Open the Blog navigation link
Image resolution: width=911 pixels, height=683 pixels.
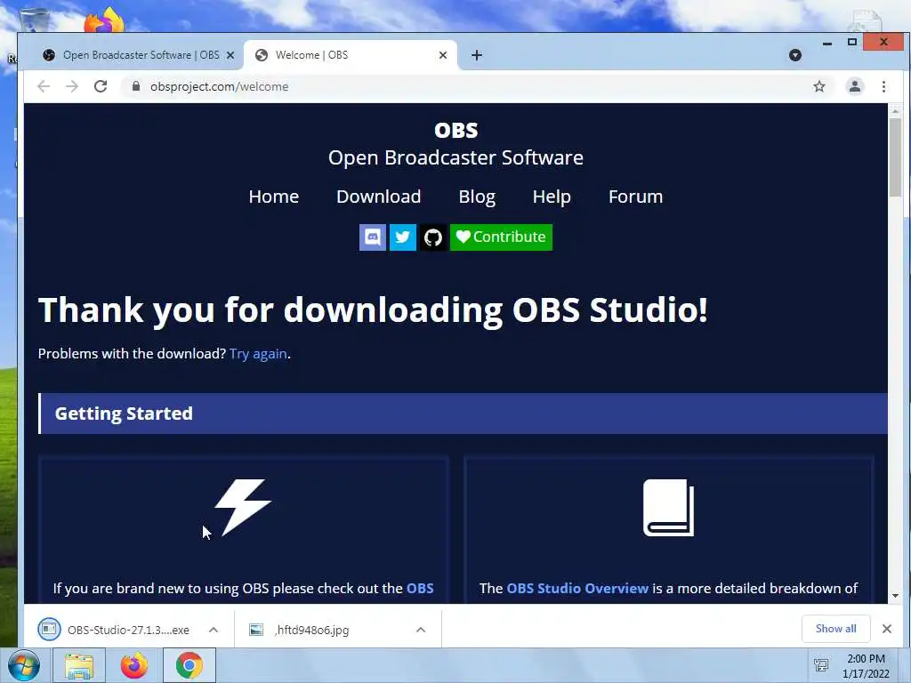tap(477, 197)
